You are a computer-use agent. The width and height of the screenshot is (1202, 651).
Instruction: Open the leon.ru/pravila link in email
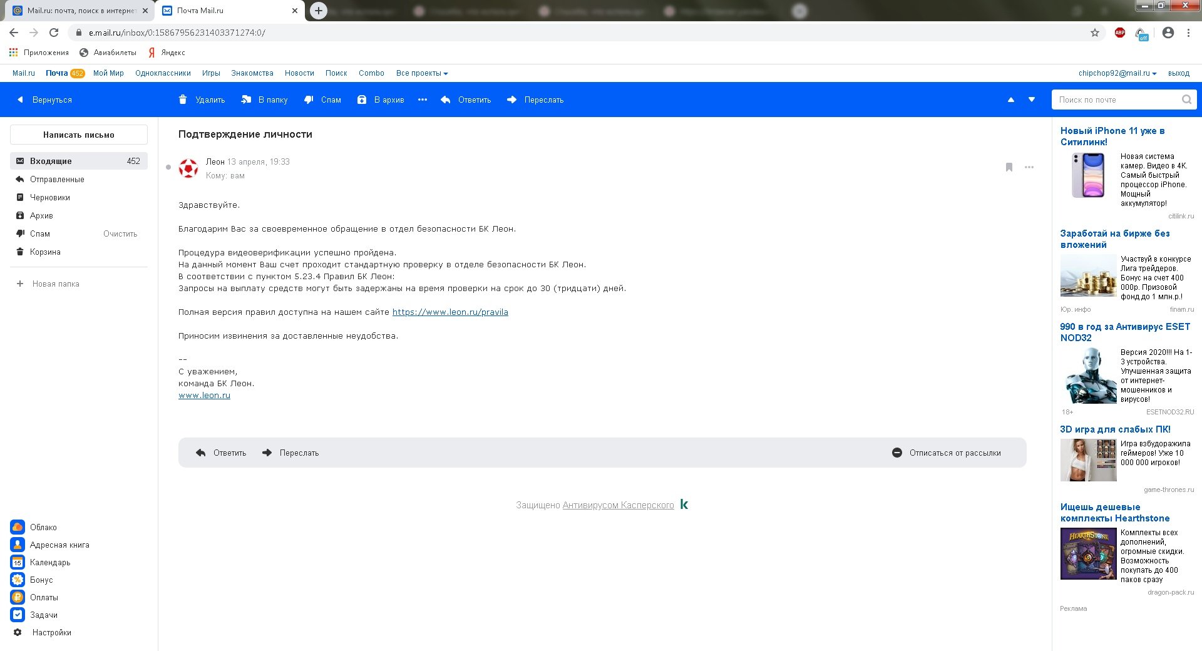tap(449, 312)
